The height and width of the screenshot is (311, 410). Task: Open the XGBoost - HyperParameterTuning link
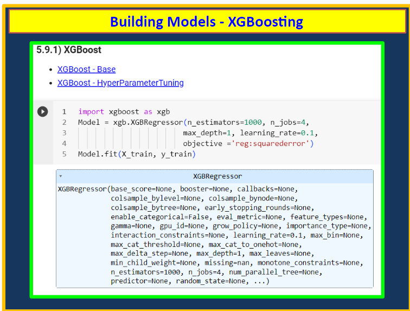coord(120,83)
